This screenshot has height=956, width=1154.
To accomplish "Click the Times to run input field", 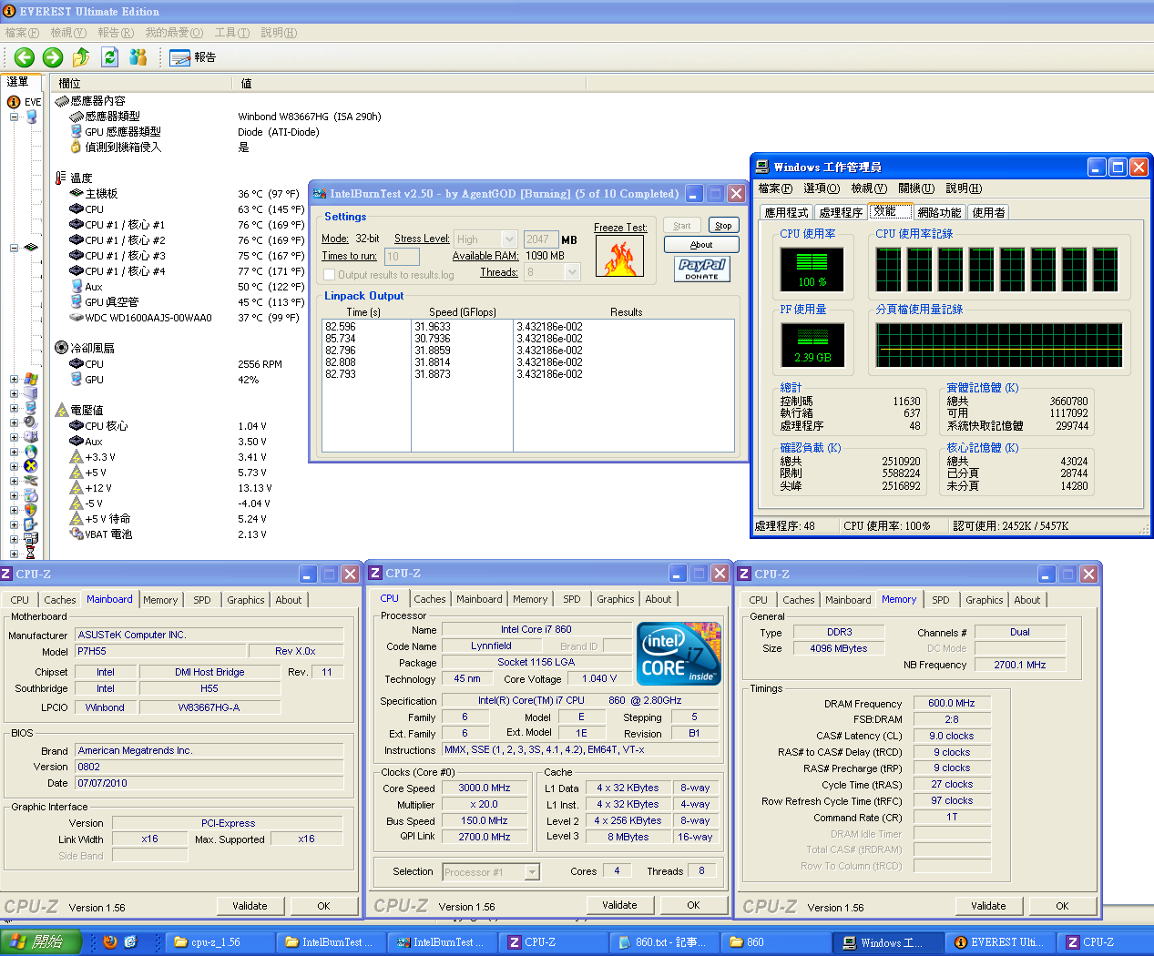I will point(402,257).
